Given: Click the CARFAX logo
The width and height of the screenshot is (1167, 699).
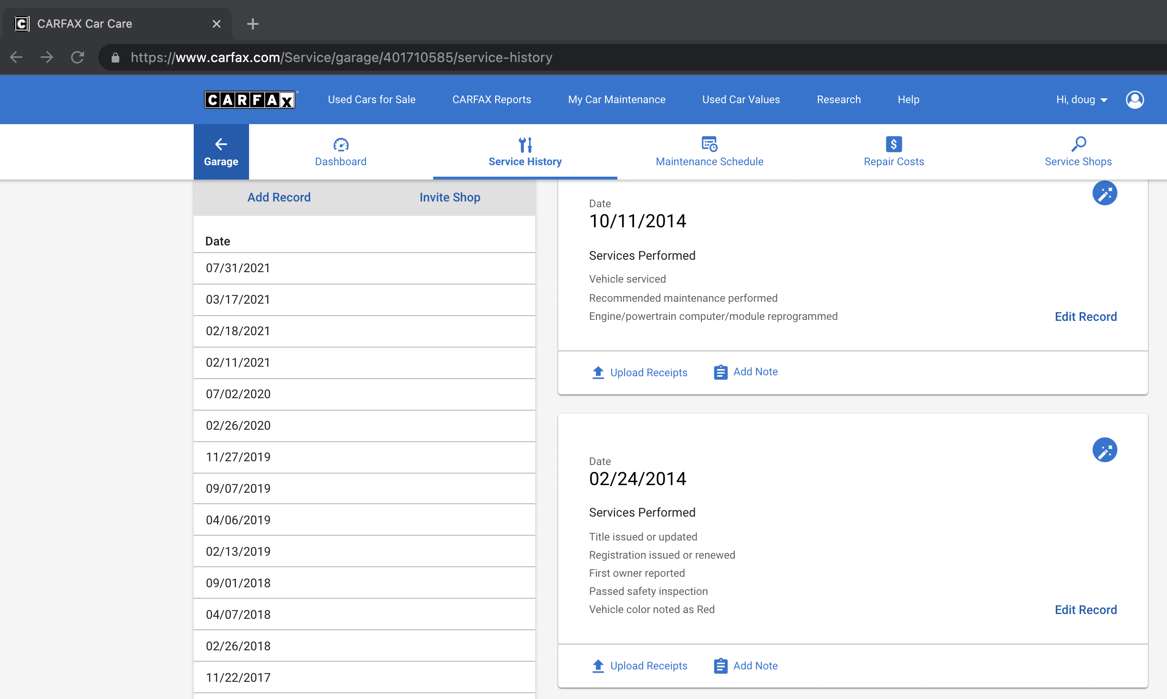Looking at the screenshot, I should (250, 99).
